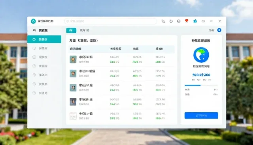Image resolution: width=253 pixels, height=145 pixels.
Task: Click the blue number under the globe icon
Action: (x=201, y=75)
